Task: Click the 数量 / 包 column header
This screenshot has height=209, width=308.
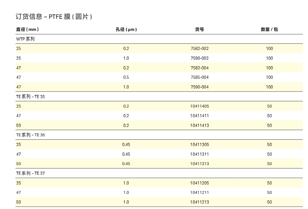Action: [x=269, y=29]
